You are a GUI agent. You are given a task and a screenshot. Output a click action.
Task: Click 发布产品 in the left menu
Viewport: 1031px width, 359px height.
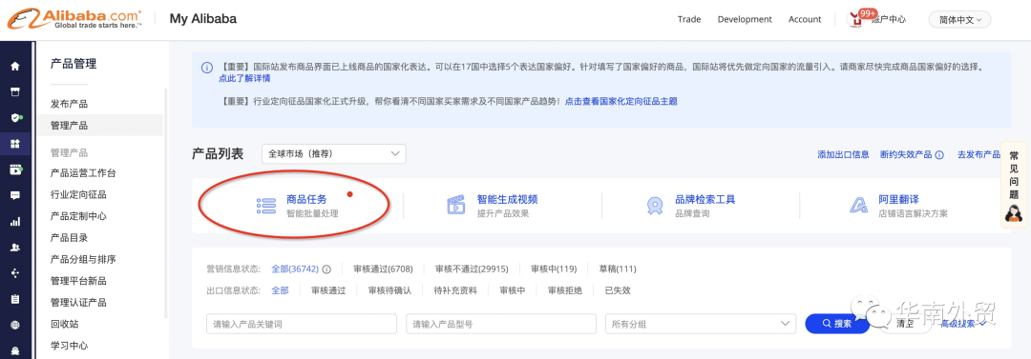click(69, 104)
